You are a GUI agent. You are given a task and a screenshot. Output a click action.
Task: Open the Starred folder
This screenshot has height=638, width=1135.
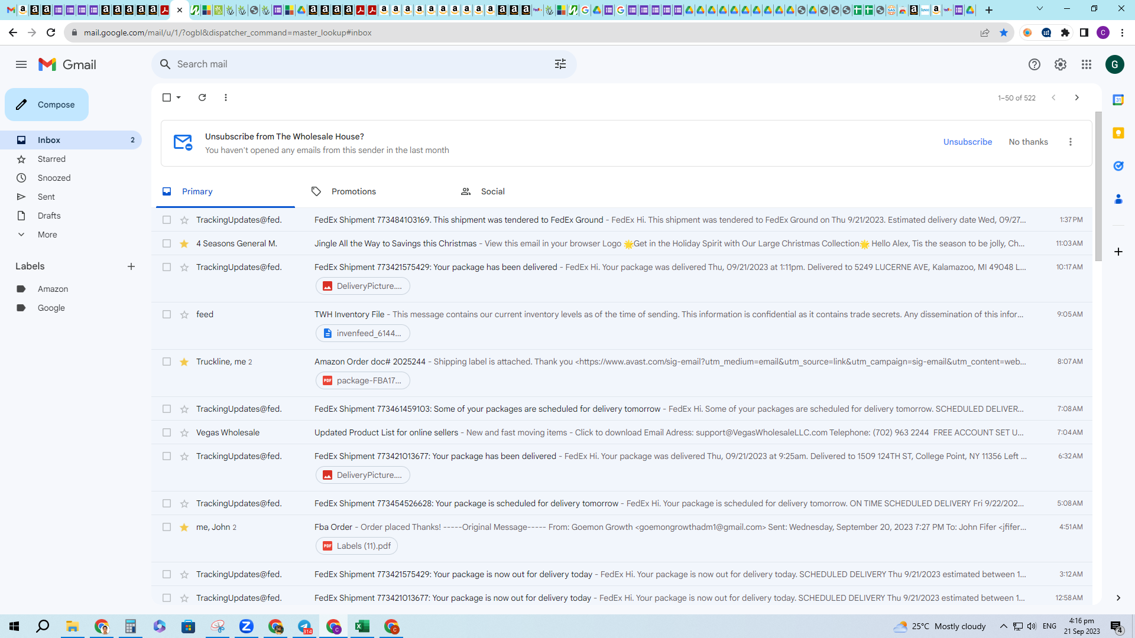coord(71,159)
